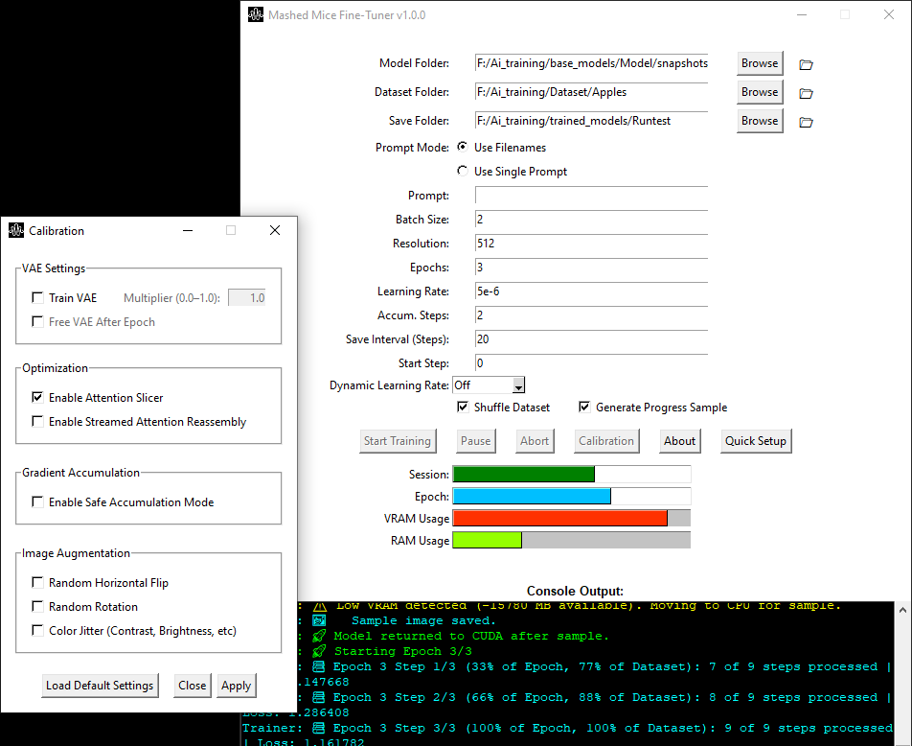Close the Calibration window with X
Image resolution: width=912 pixels, height=746 pixels.
pos(275,231)
